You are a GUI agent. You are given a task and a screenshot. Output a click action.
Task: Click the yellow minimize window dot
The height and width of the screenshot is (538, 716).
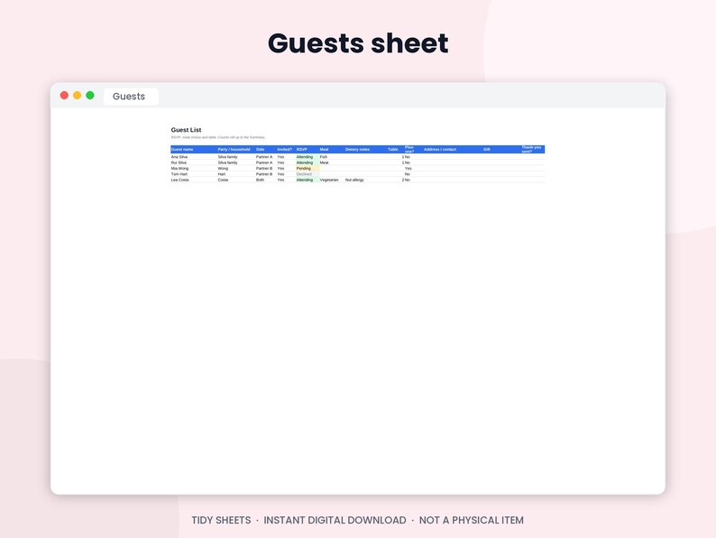[78, 95]
